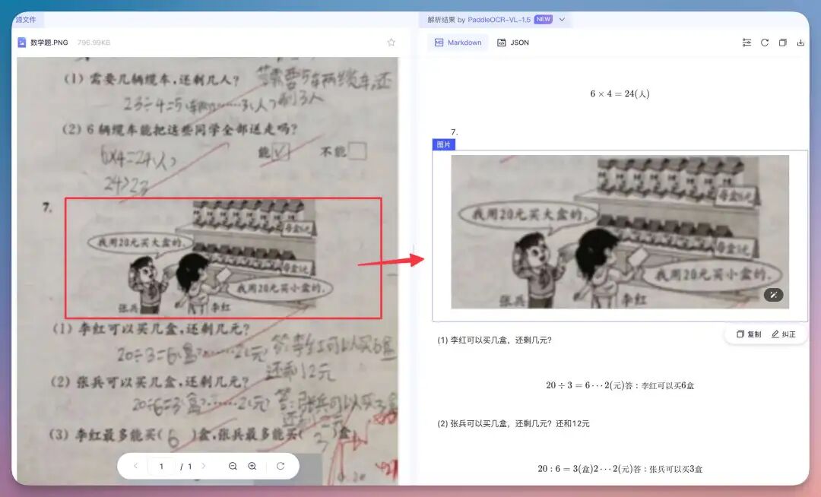Click the copy-all-pages icon near download

(782, 43)
